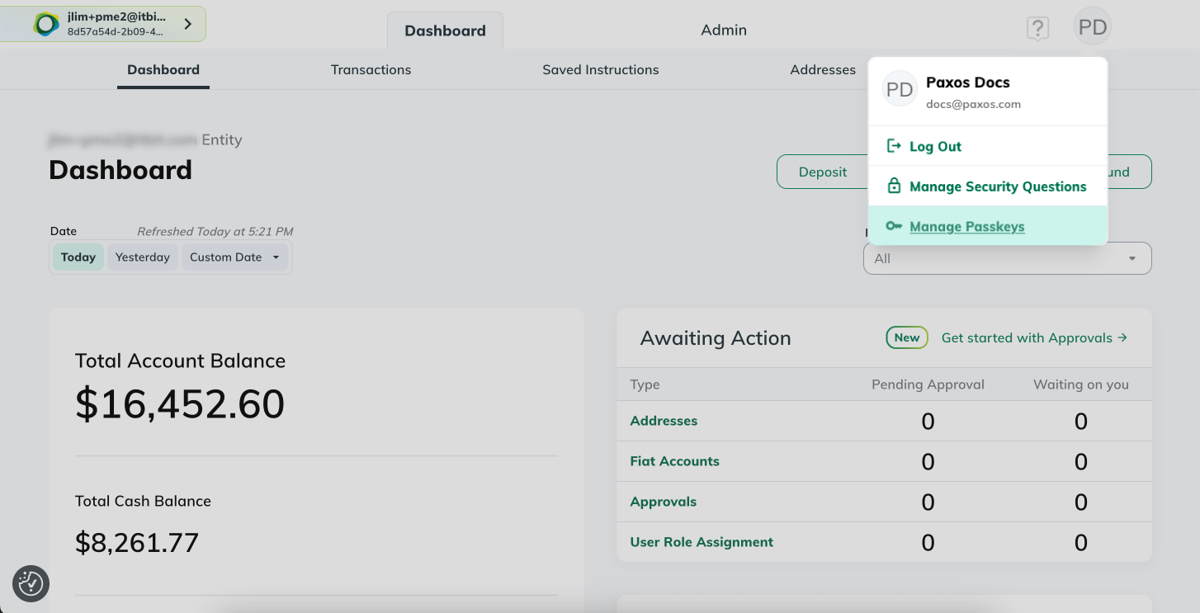Open the All filter dropdown
The image size is (1200, 613).
tap(1007, 258)
